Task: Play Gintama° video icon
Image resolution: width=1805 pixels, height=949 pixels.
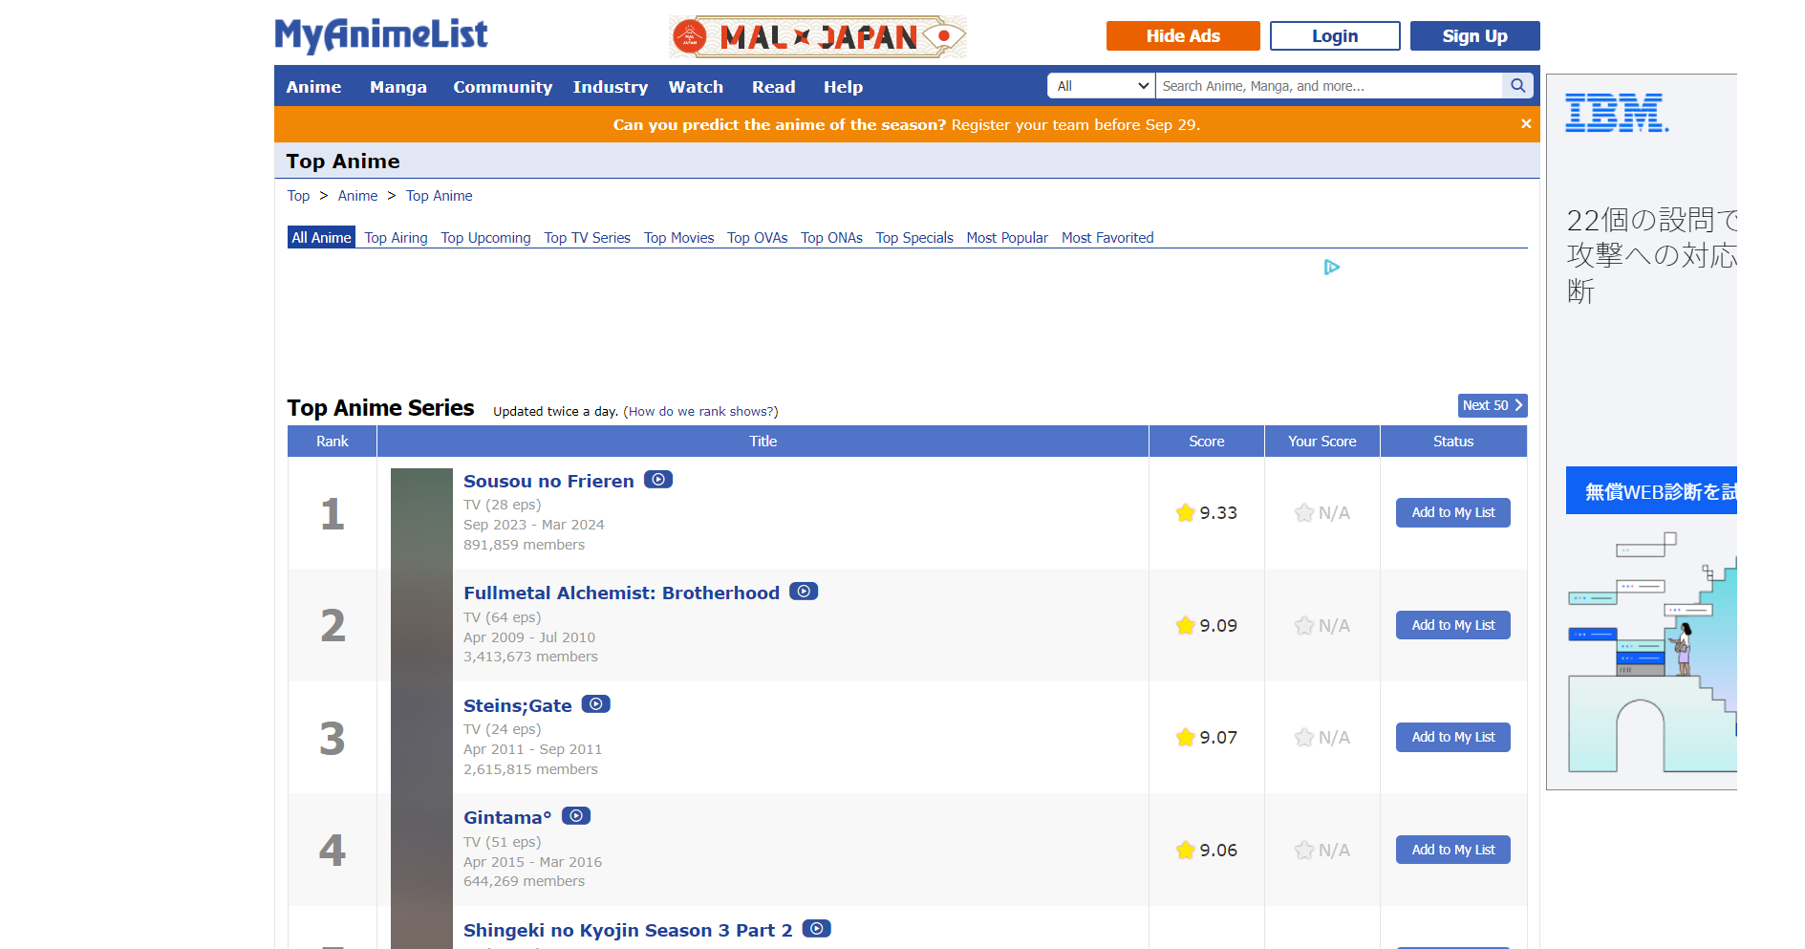Action: tap(576, 816)
